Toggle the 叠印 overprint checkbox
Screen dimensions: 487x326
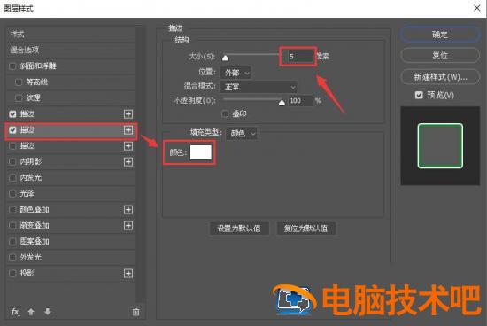225,113
